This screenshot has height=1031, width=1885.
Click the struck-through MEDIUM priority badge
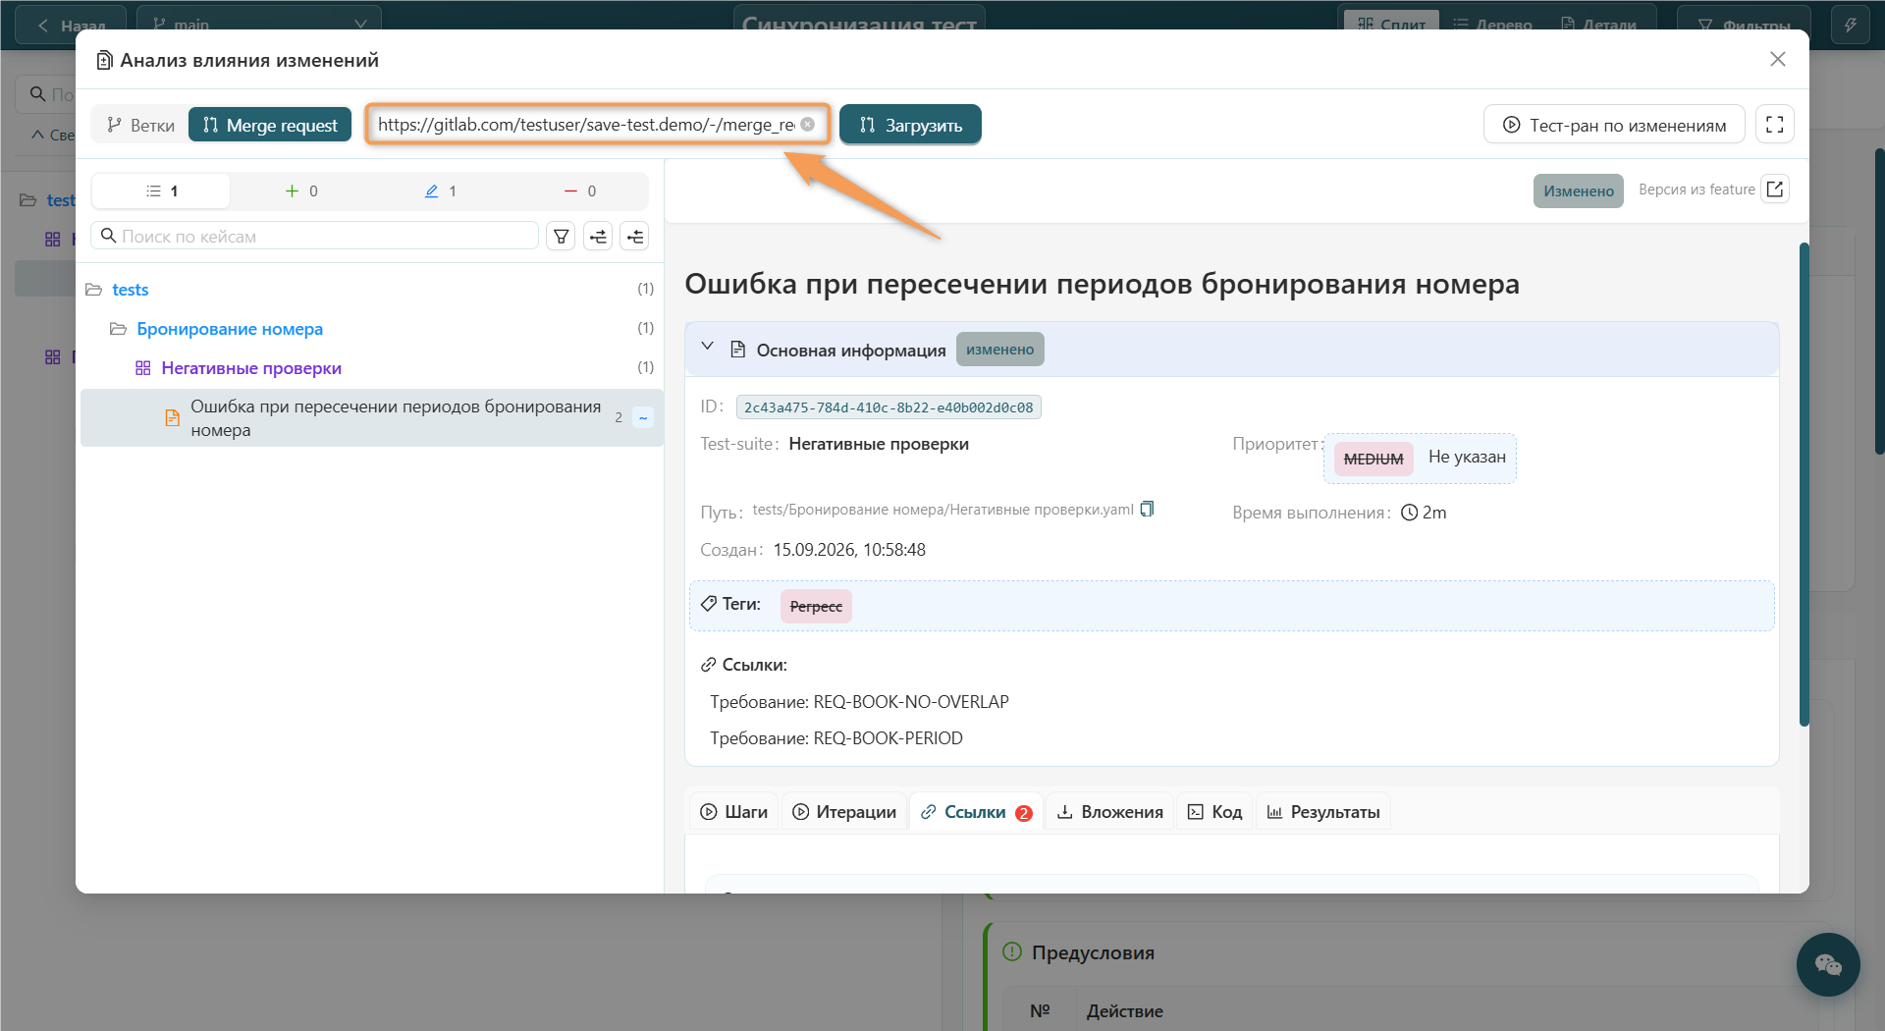pyautogui.click(x=1373, y=459)
